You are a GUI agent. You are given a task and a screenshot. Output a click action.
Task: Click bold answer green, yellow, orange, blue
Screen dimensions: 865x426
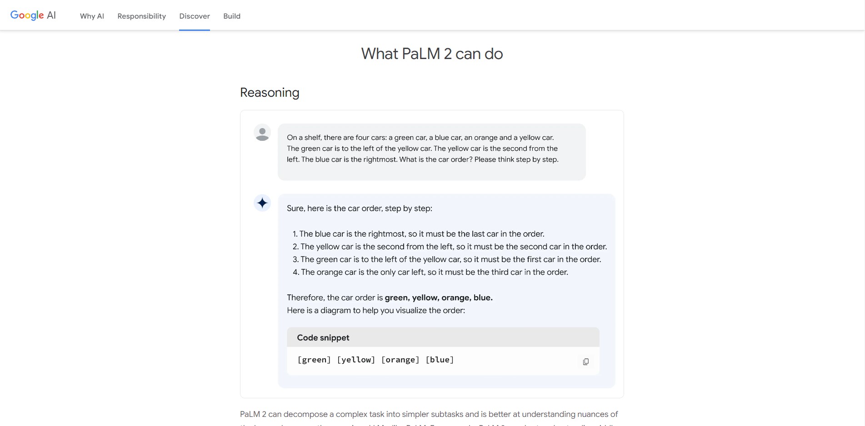tap(439, 297)
